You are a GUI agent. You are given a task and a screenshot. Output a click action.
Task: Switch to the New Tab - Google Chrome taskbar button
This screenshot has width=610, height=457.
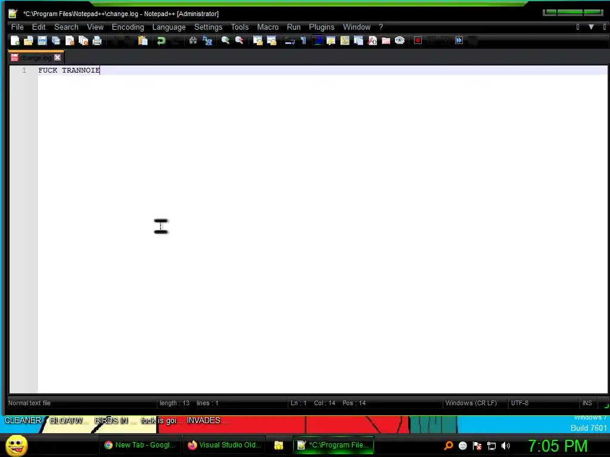(140, 445)
